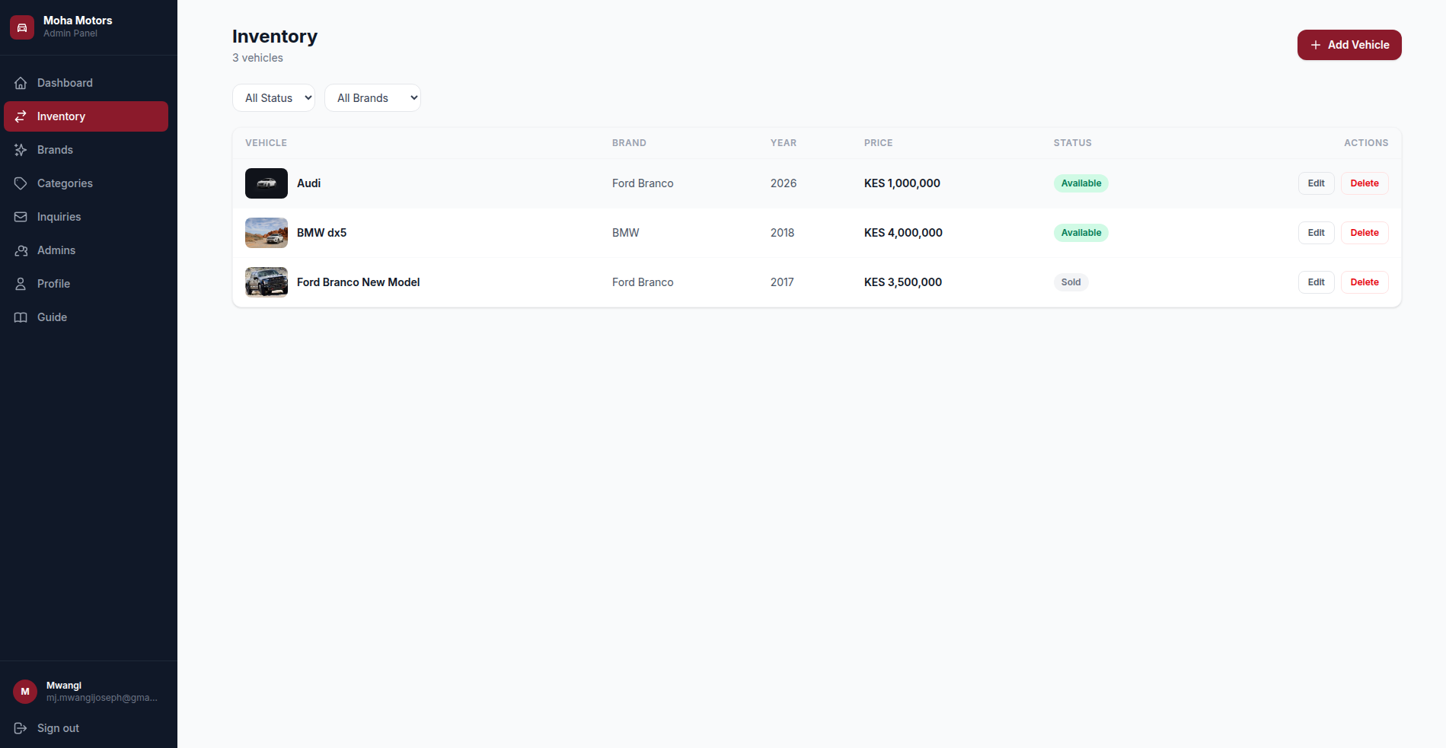Open the Guide label
The height and width of the screenshot is (748, 1446).
[52, 317]
